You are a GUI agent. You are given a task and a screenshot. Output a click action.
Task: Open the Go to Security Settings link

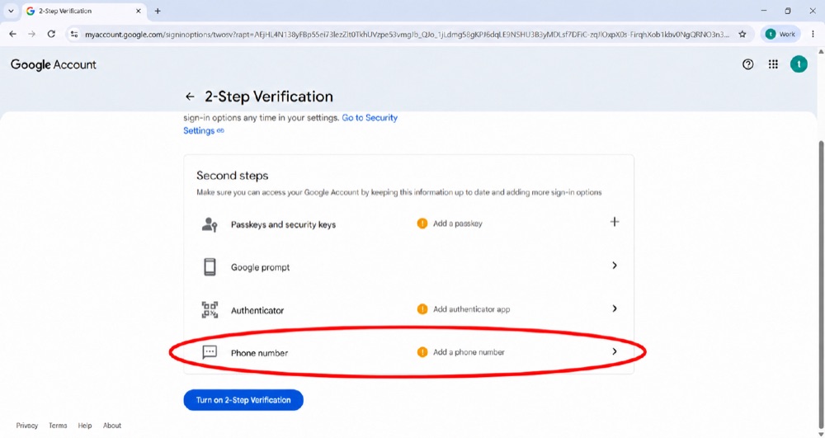pos(290,124)
